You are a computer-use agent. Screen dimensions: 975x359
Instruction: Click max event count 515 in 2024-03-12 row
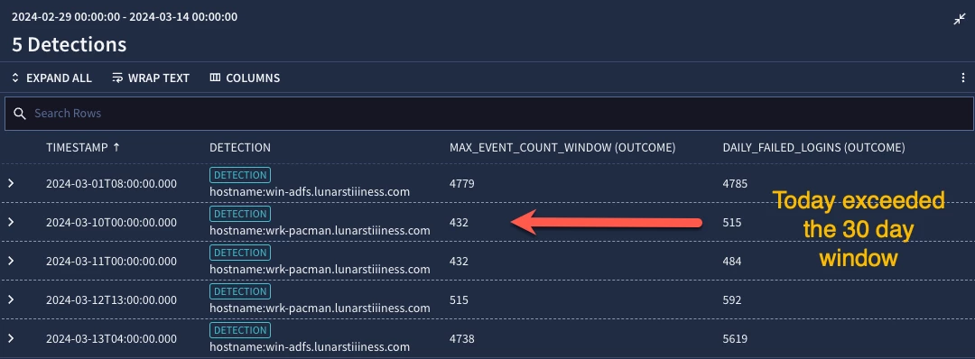tap(459, 300)
